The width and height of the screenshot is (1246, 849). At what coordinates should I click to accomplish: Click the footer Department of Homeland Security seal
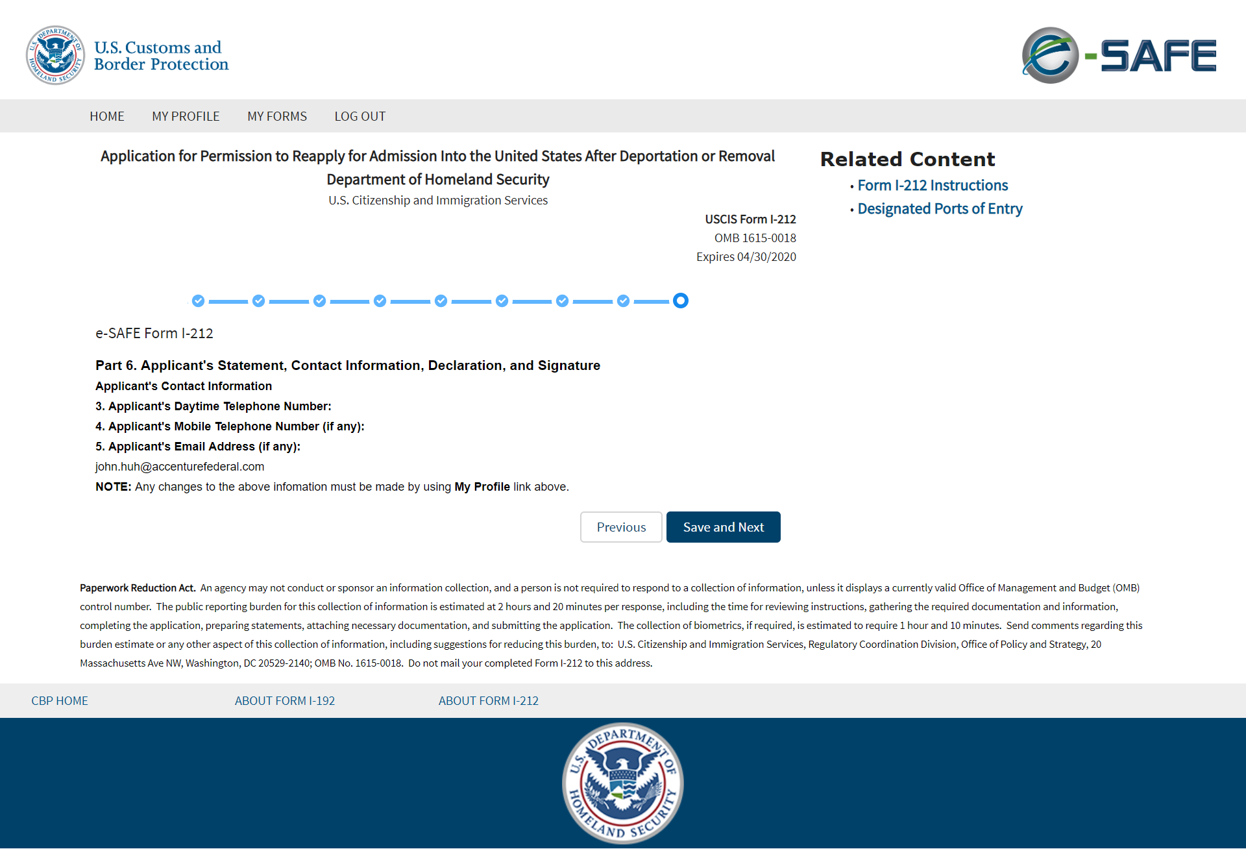pyautogui.click(x=623, y=783)
